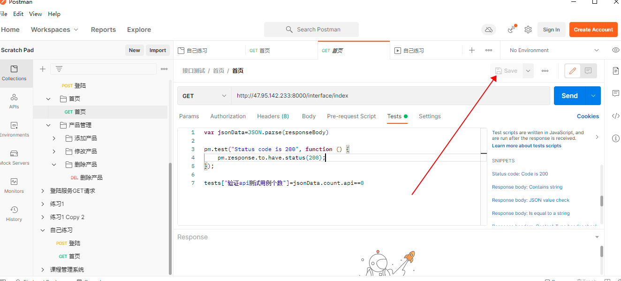Open tab bar three-dot options
The width and height of the screenshot is (621, 281).
[x=489, y=50]
